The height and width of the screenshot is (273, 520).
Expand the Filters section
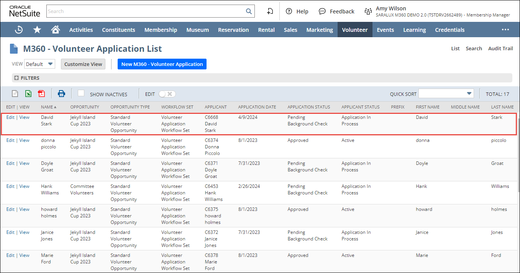[x=16, y=78]
